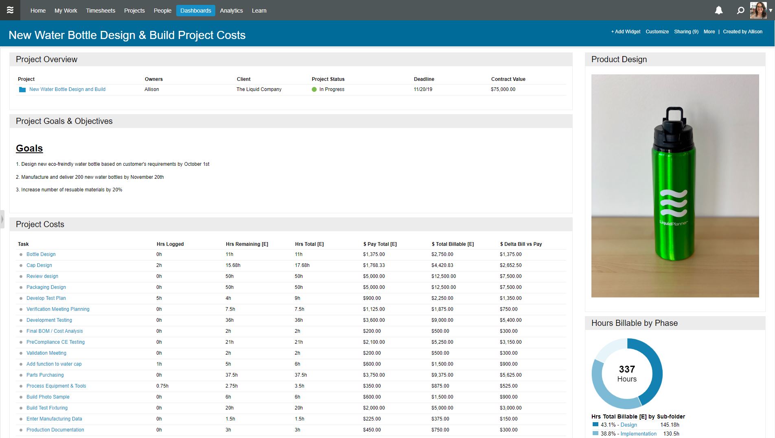Open the Projects section
Screen dimensions: 775x438
(x=134, y=11)
